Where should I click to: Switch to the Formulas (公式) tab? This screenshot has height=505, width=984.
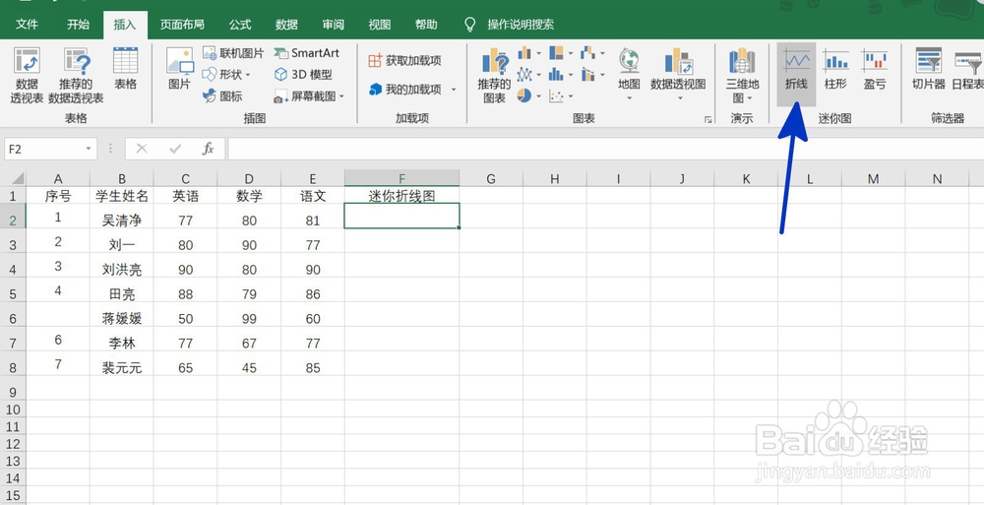click(x=240, y=25)
